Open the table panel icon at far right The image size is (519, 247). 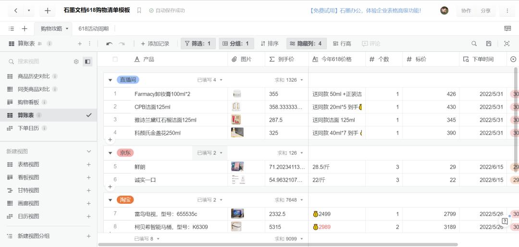[x=507, y=28]
